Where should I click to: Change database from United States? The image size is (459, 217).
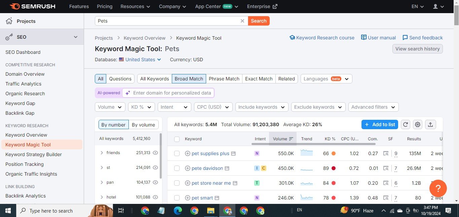140,60
